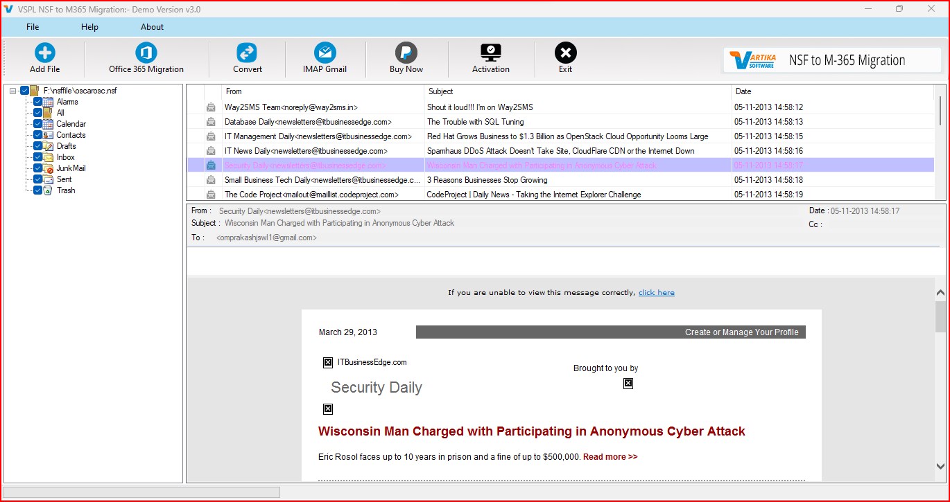Follow the 'click here' link
The image size is (950, 502).
click(x=657, y=292)
